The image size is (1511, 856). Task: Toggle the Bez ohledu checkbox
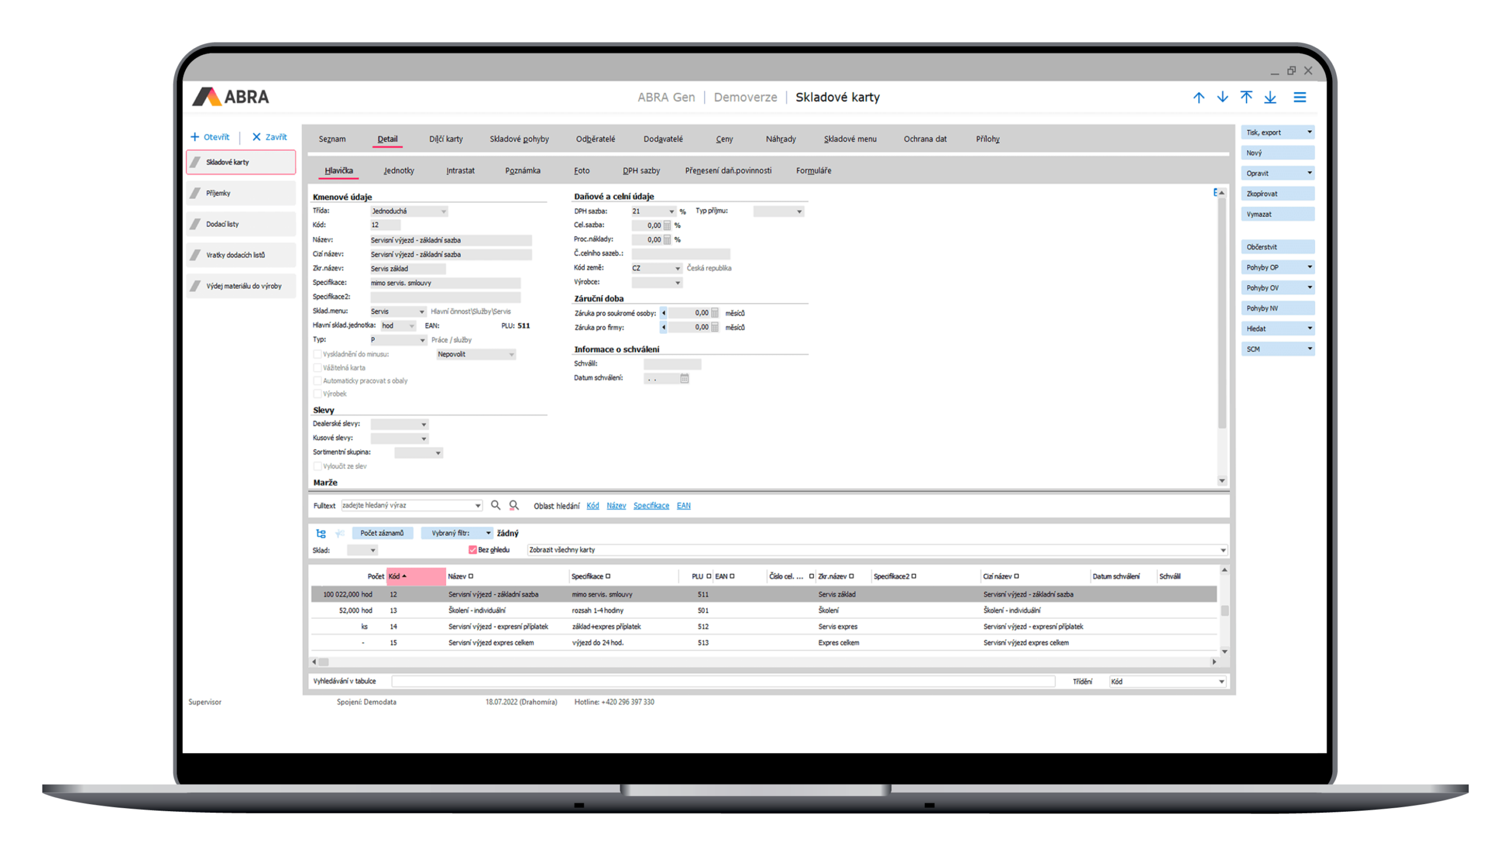(472, 550)
